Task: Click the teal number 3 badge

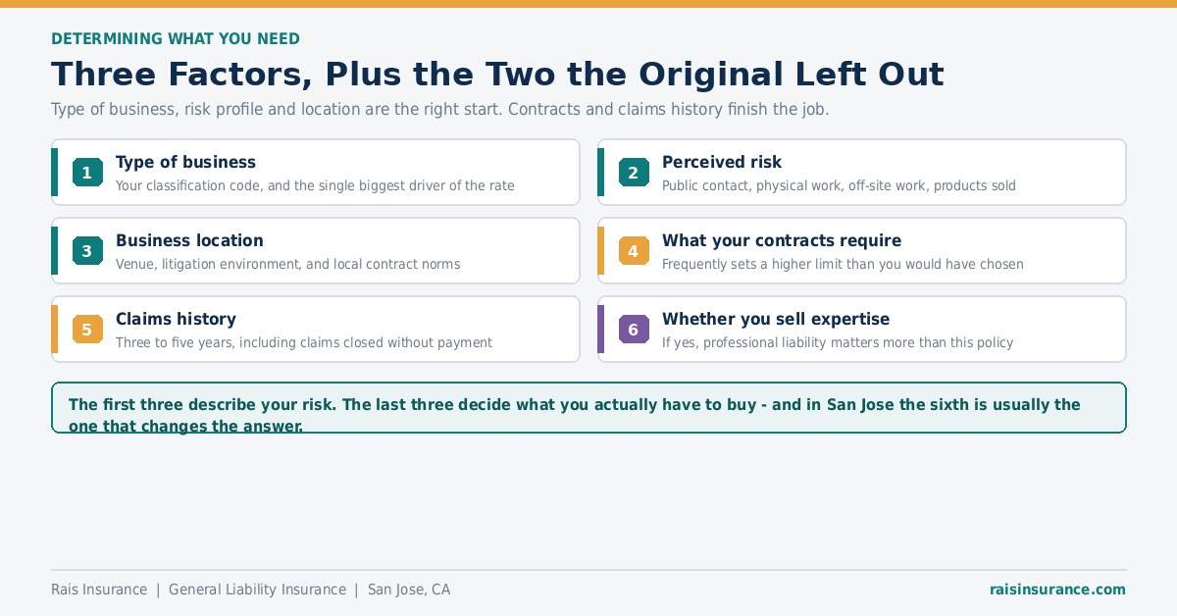Action: (x=87, y=251)
